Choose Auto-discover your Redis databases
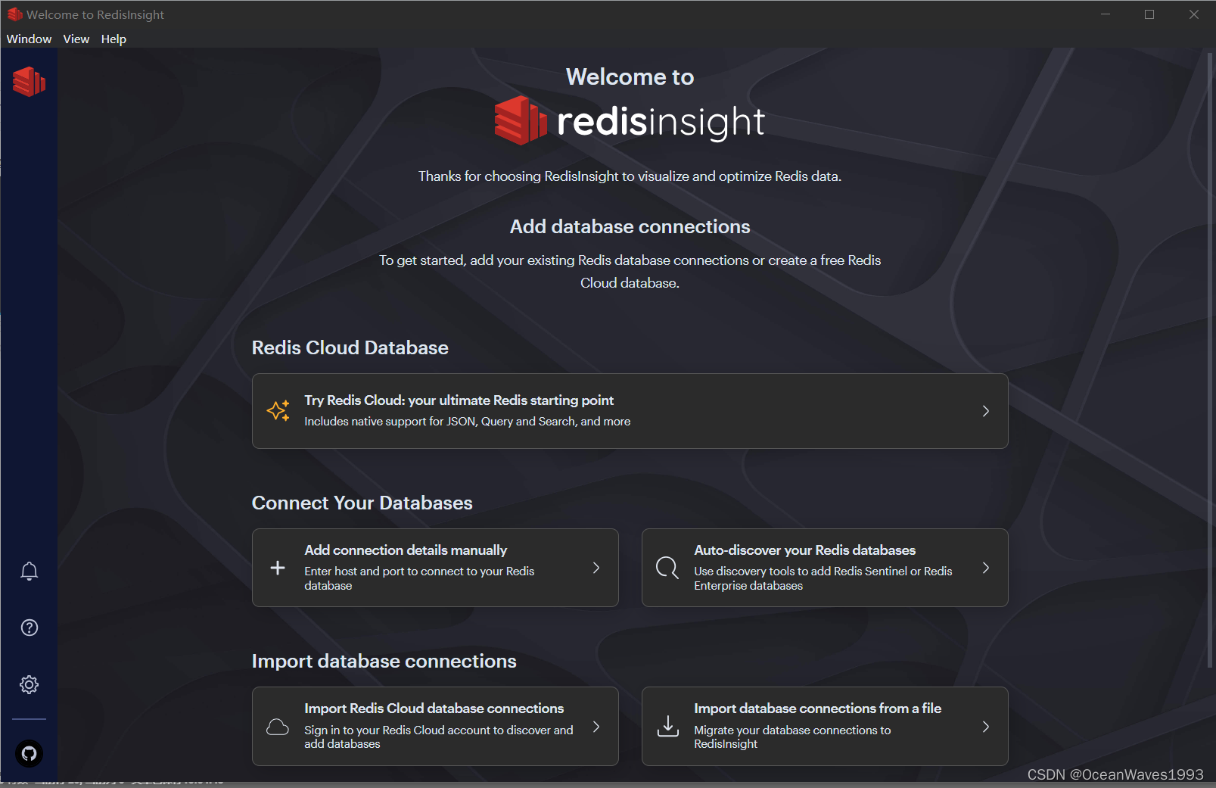This screenshot has width=1216, height=788. 825,568
